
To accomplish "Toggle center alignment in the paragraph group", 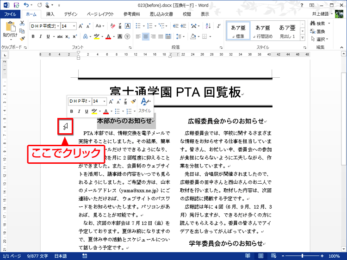I will 146,37.
